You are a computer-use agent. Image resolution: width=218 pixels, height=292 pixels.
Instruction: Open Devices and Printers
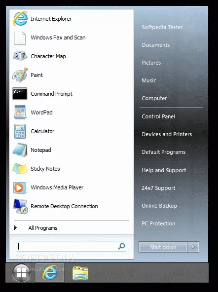(x=167, y=134)
